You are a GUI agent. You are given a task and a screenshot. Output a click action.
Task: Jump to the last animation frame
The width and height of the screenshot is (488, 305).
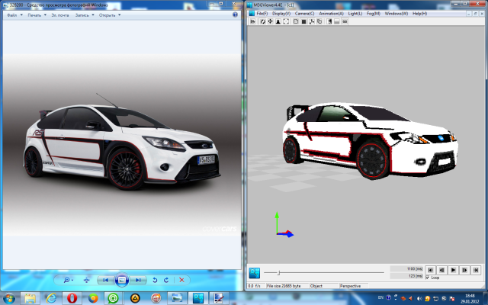[476, 270]
